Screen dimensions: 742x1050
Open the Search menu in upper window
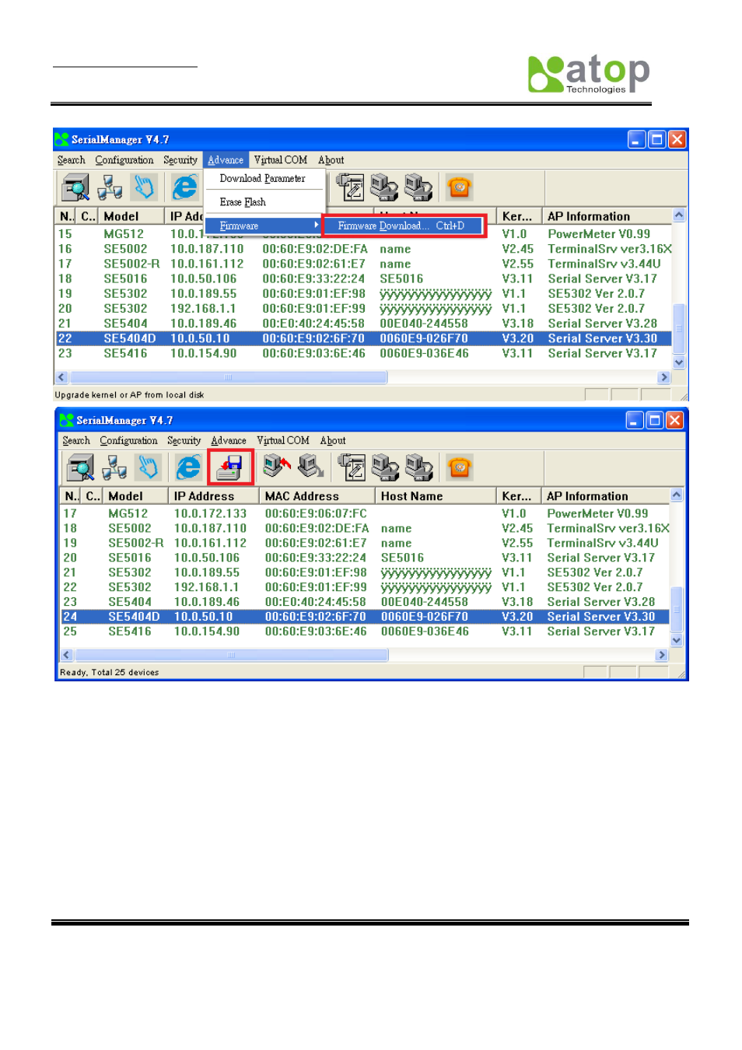coord(72,160)
